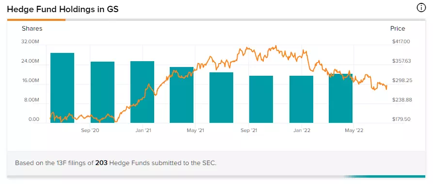Click the Sep '20 axis label
Image resolution: width=433 pixels, height=184 pixels.
90,130
